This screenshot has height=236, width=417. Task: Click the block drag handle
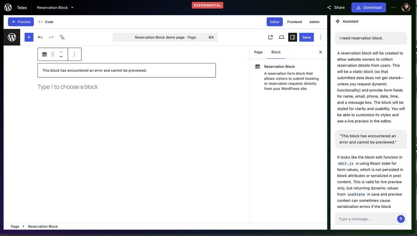[x=53, y=54]
